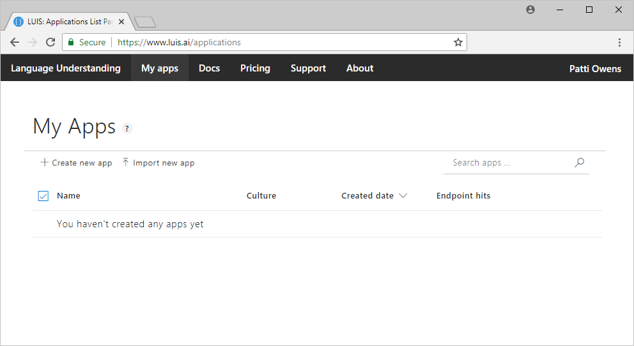Screen dimensions: 634x346
Task: Open the Language Understanding home link
Action: pyautogui.click(x=66, y=68)
